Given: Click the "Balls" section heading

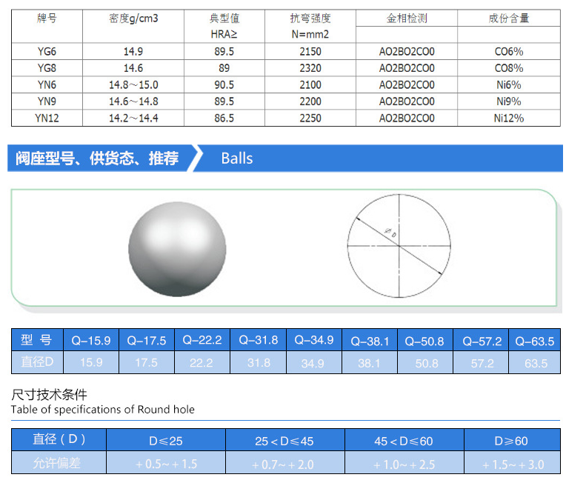Looking at the screenshot, I should click(x=237, y=159).
